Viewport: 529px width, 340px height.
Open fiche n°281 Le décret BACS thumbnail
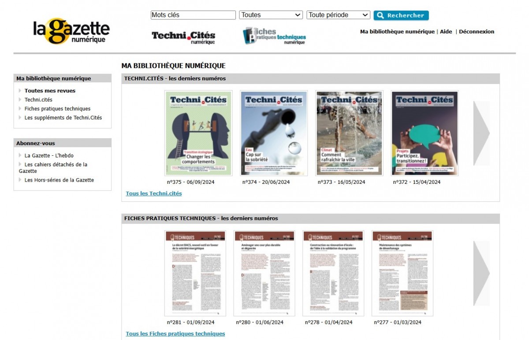coord(195,273)
